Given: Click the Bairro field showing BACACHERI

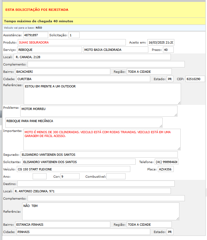Looking at the screenshot, I should tap(62, 72).
